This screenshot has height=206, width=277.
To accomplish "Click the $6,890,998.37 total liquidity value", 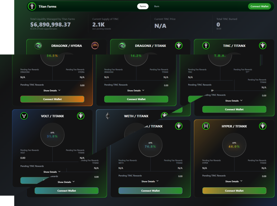I will click(50, 25).
